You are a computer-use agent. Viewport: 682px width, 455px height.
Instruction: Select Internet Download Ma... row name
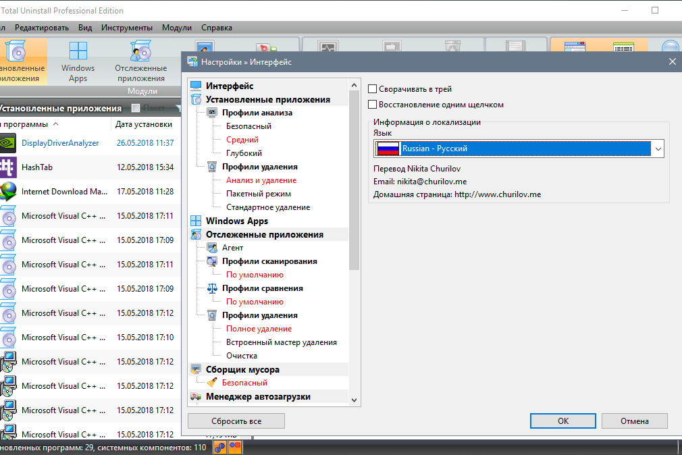coord(64,192)
